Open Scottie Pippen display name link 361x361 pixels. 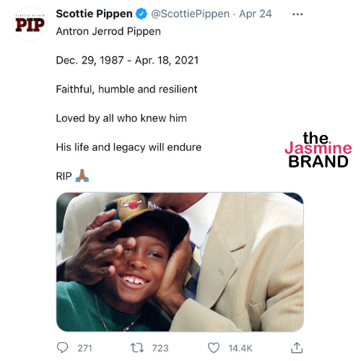94,14
